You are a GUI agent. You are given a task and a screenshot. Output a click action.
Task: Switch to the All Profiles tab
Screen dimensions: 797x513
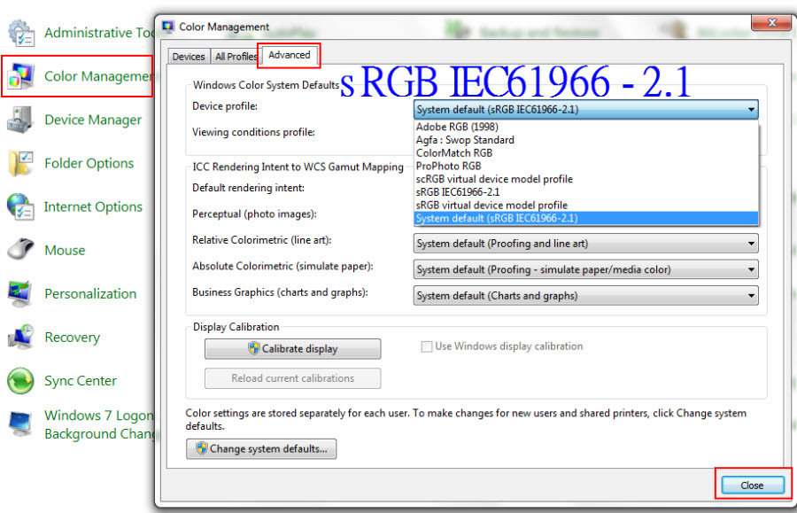(236, 57)
